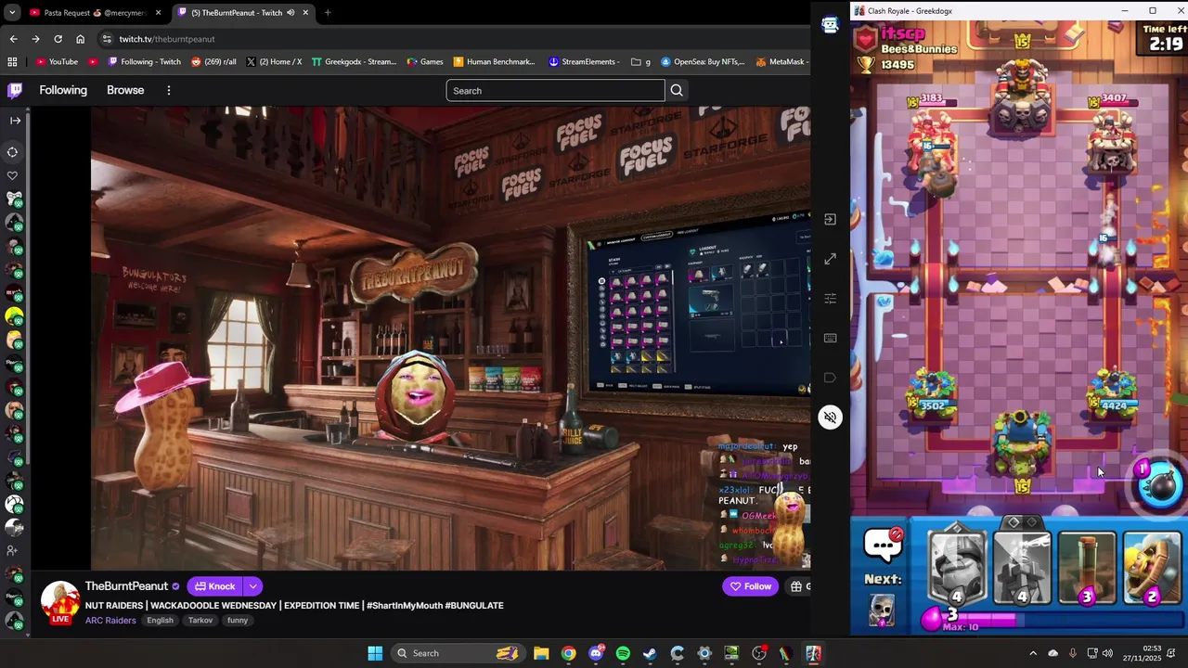Open the Human Benchmark bookmark
This screenshot has height=668, width=1188.
[x=494, y=62]
